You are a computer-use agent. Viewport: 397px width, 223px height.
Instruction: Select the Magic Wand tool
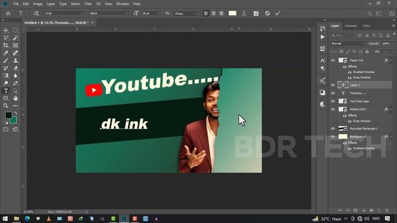click(x=16, y=38)
